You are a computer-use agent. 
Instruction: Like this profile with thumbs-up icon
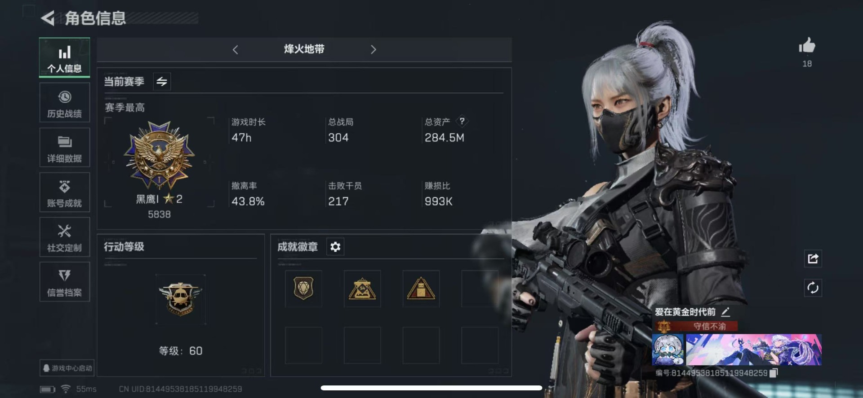click(x=807, y=45)
